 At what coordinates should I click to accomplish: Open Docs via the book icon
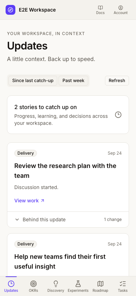100,8
